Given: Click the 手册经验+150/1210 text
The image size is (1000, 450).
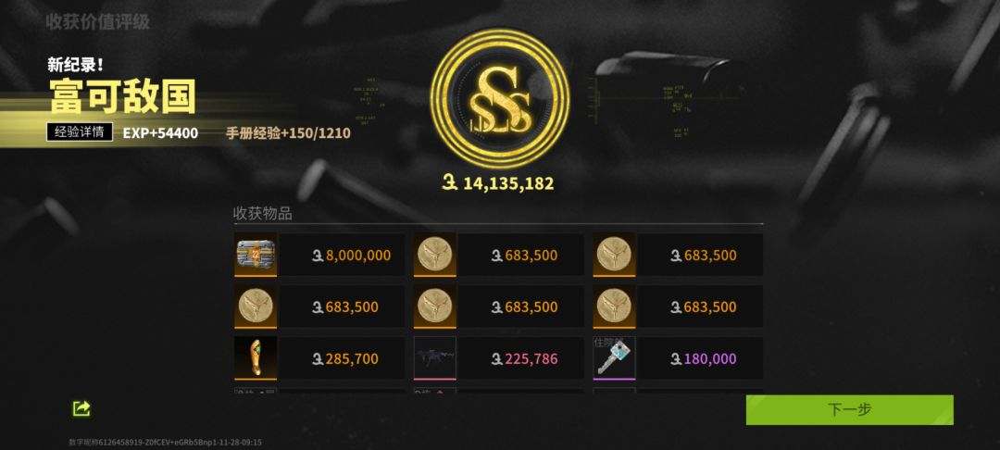Looking at the screenshot, I should 288,133.
